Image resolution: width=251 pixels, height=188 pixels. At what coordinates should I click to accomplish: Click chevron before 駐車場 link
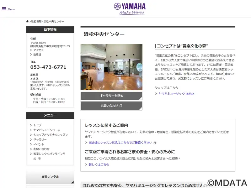31,55
